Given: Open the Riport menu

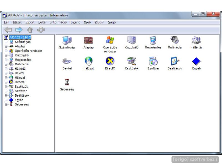Looking at the screenshot, I should pos(30,22).
